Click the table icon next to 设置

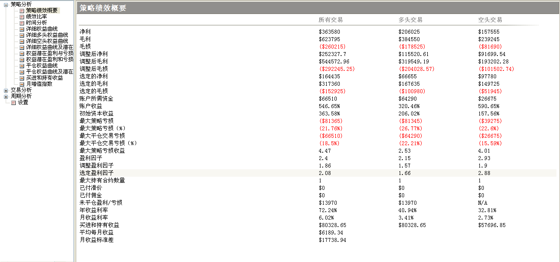tap(14, 102)
